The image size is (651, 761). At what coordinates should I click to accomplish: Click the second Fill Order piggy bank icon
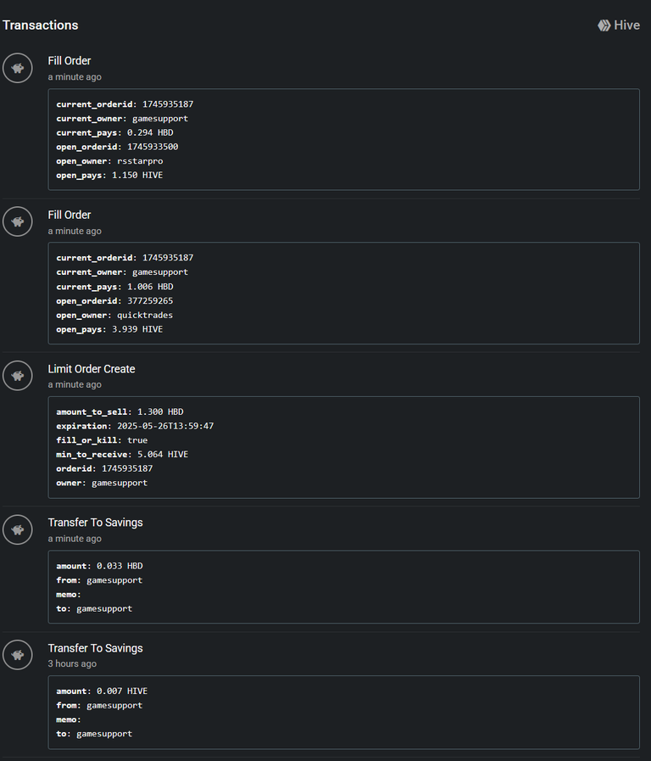click(18, 221)
